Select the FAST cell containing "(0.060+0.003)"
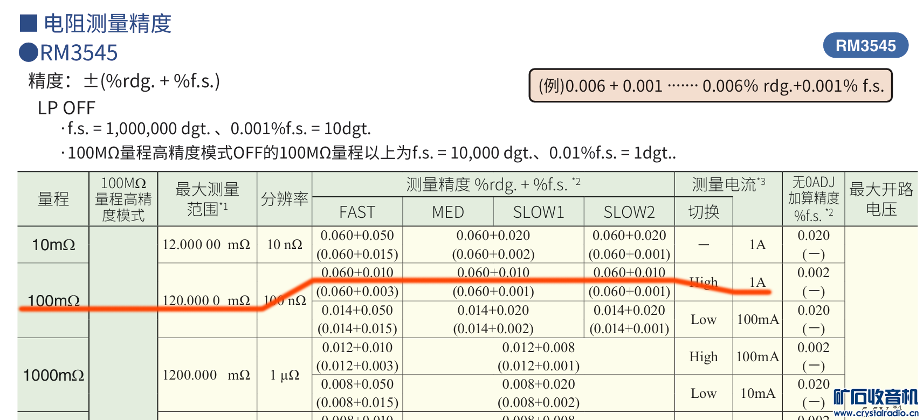 [x=357, y=282]
